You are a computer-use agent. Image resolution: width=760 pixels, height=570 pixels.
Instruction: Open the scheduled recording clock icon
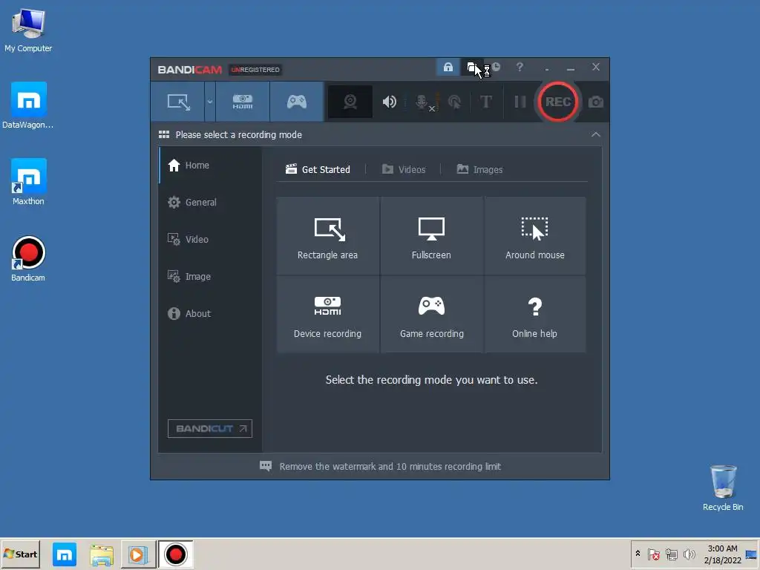click(x=496, y=67)
